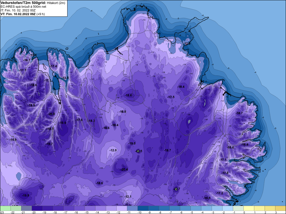
Task: Select the -16.1 temperature label
Action: [27, 60]
